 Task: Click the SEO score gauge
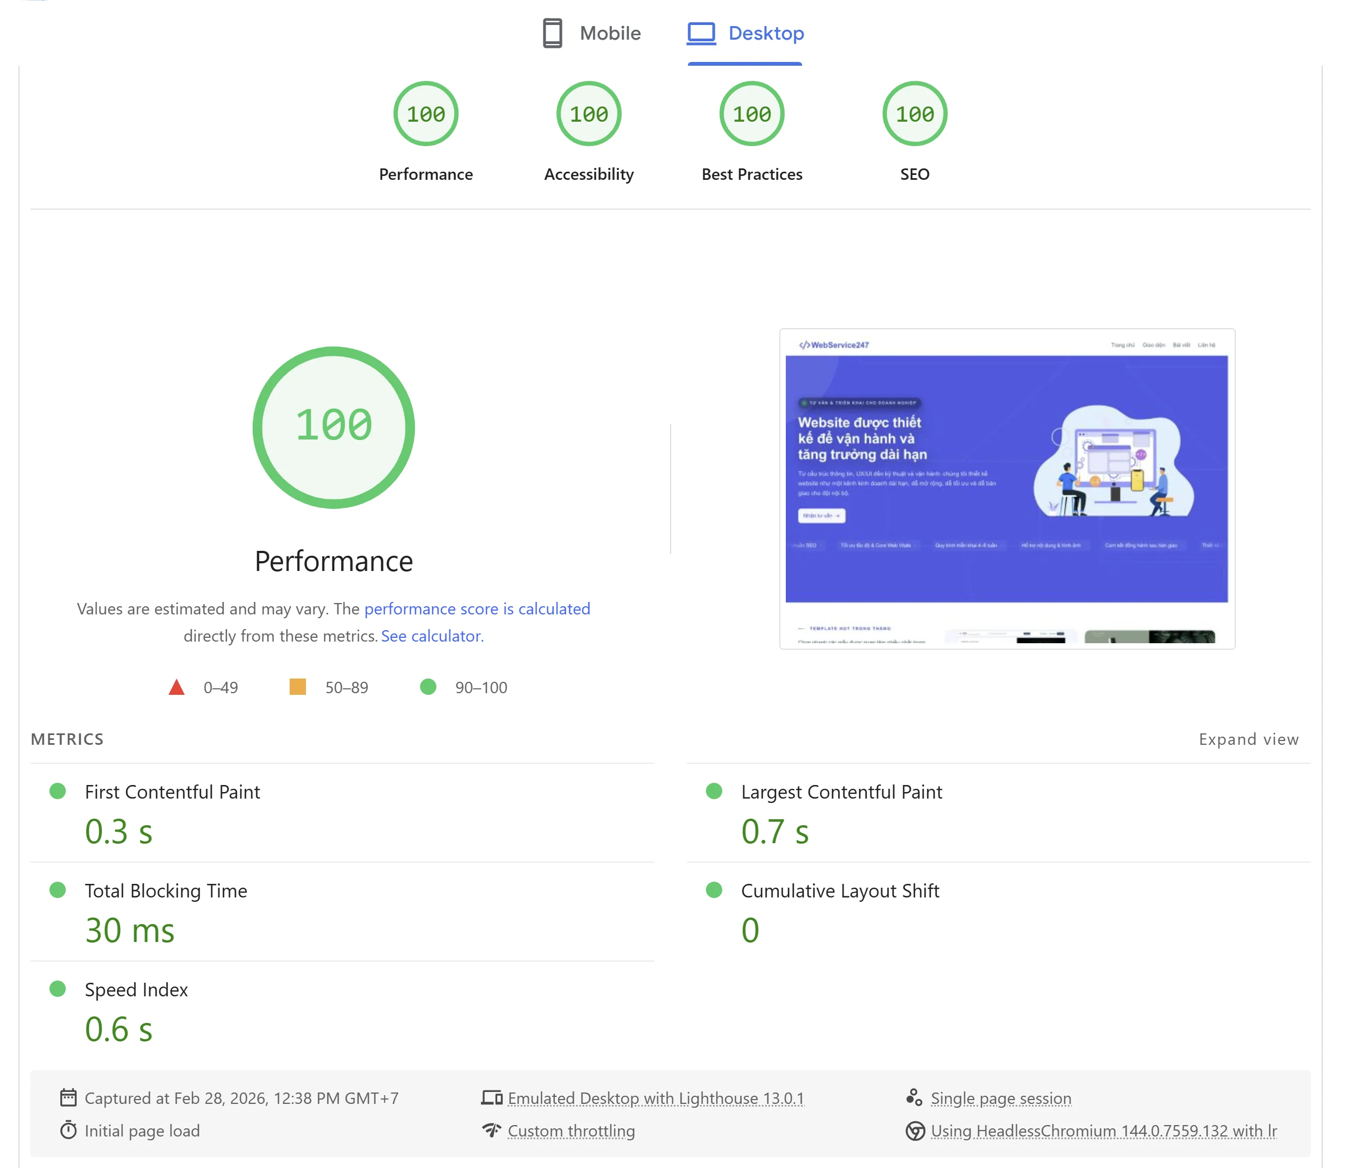tap(914, 114)
